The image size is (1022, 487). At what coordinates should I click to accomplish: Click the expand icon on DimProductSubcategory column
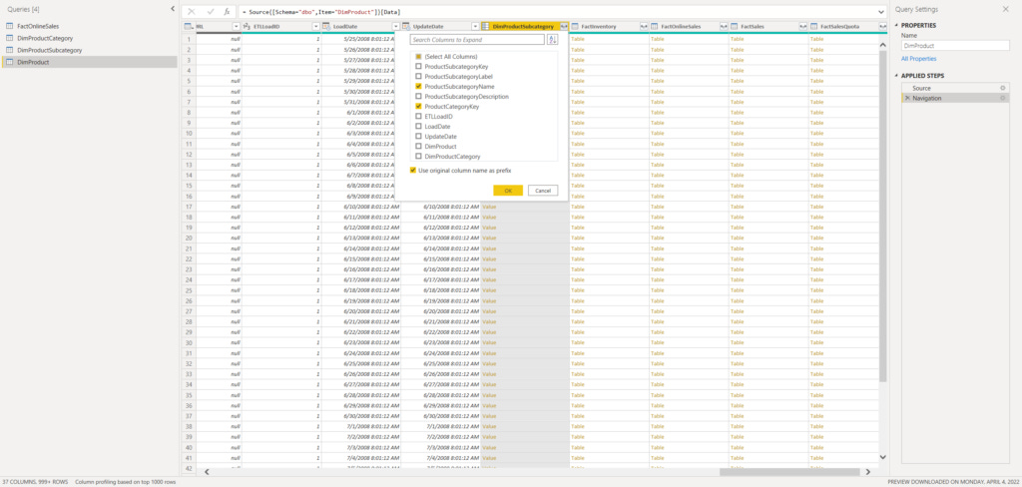(x=564, y=26)
